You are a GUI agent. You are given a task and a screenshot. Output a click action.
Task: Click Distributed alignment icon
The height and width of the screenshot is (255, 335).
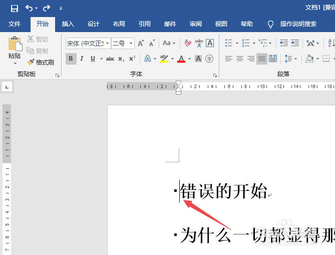tap(273, 59)
